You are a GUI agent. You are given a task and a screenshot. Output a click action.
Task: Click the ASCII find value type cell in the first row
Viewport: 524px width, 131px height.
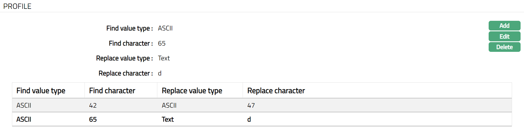[x=24, y=105]
